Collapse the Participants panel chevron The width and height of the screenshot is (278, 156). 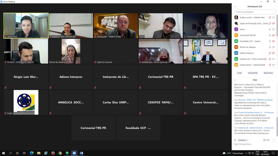click(235, 6)
